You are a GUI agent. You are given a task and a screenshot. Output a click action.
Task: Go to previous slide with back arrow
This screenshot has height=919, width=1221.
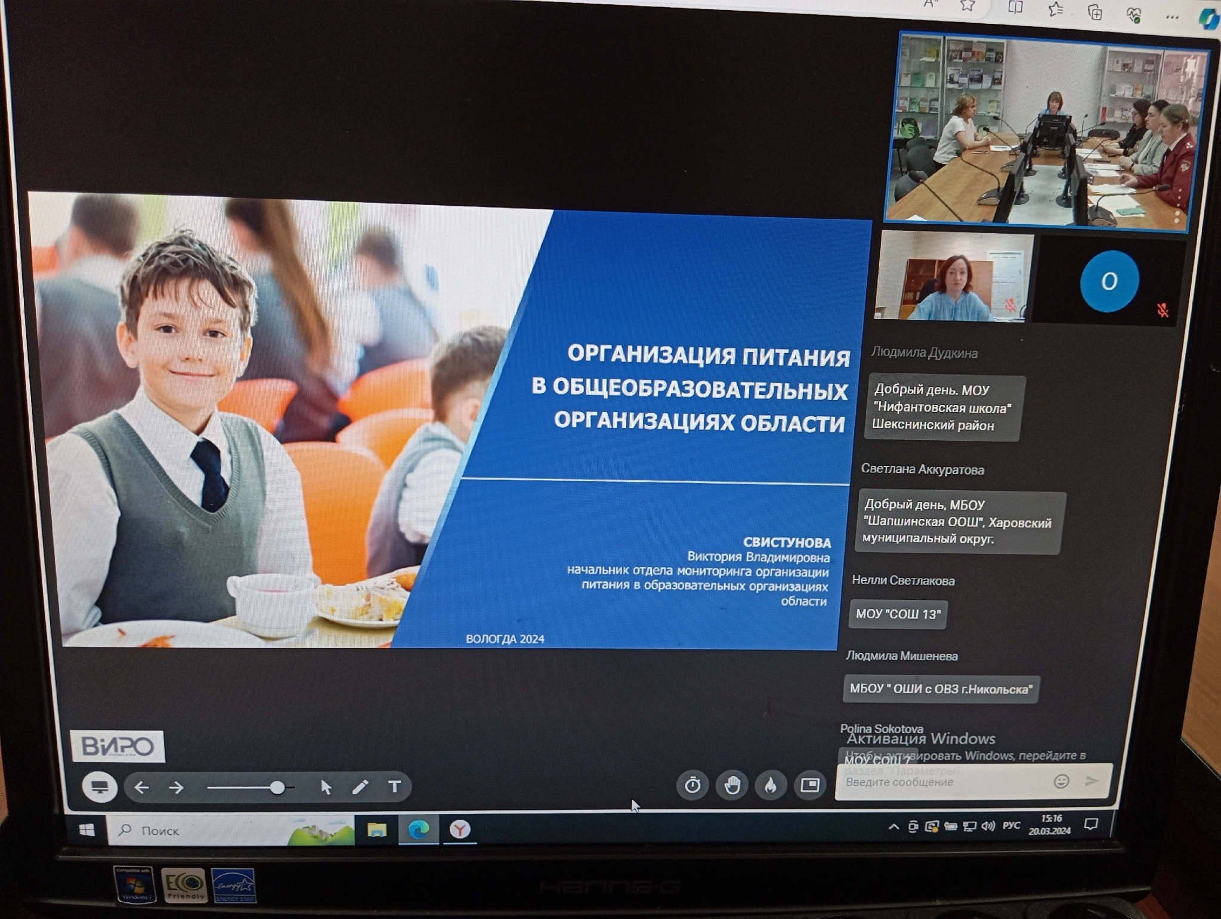[x=142, y=788]
